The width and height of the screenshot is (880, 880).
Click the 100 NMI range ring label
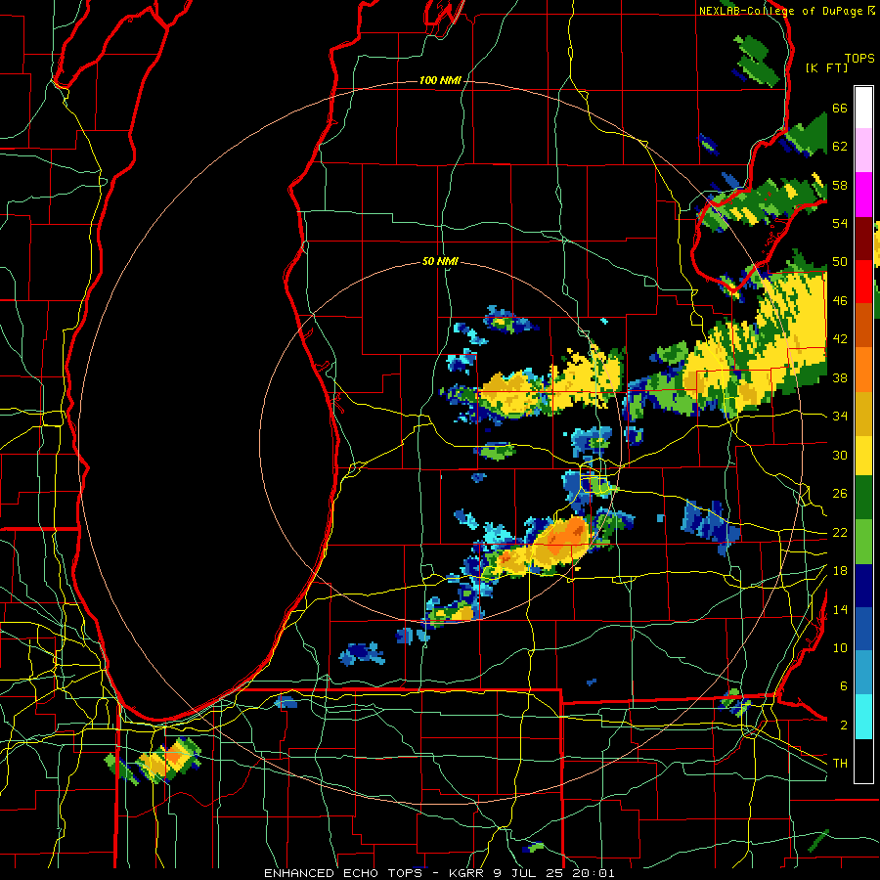440,81
